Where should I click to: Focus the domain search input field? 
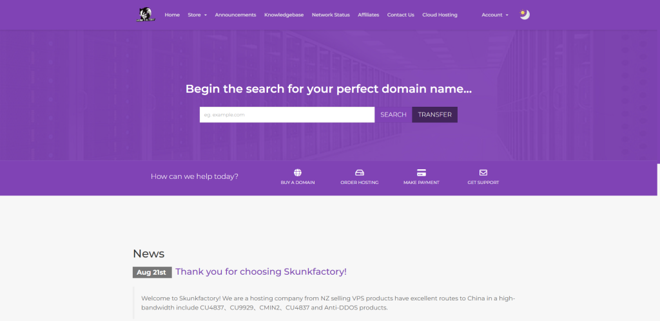click(x=287, y=115)
